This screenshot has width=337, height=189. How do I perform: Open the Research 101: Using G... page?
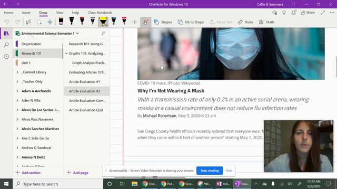pyautogui.click(x=87, y=44)
